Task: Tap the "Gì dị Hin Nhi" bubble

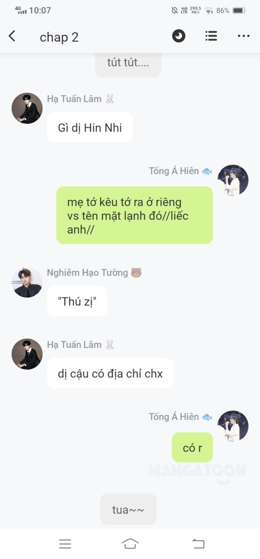Action: coord(90,127)
